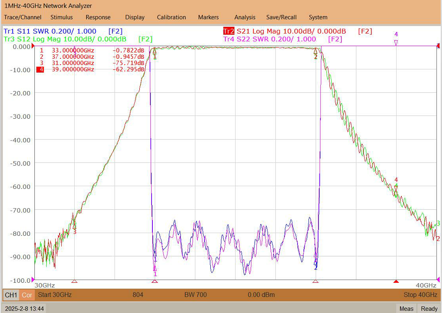Screen dimensions: 442x313
Task: Open the Calibration menu
Action: coord(171,18)
